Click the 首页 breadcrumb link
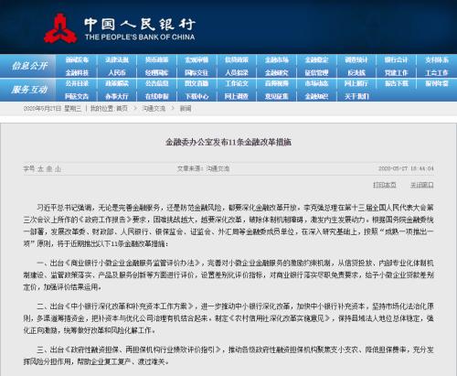 click(x=122, y=108)
